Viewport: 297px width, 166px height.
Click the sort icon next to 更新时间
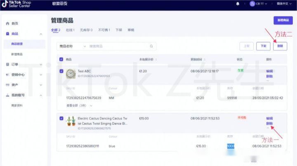(205, 60)
